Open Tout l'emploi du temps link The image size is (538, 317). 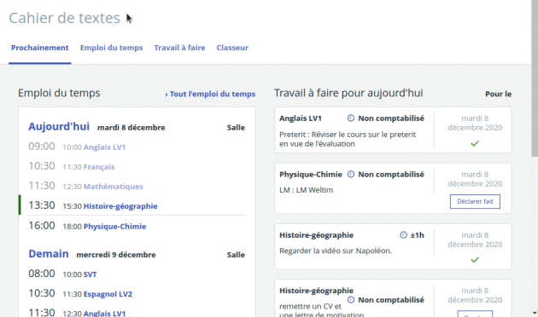coord(210,94)
